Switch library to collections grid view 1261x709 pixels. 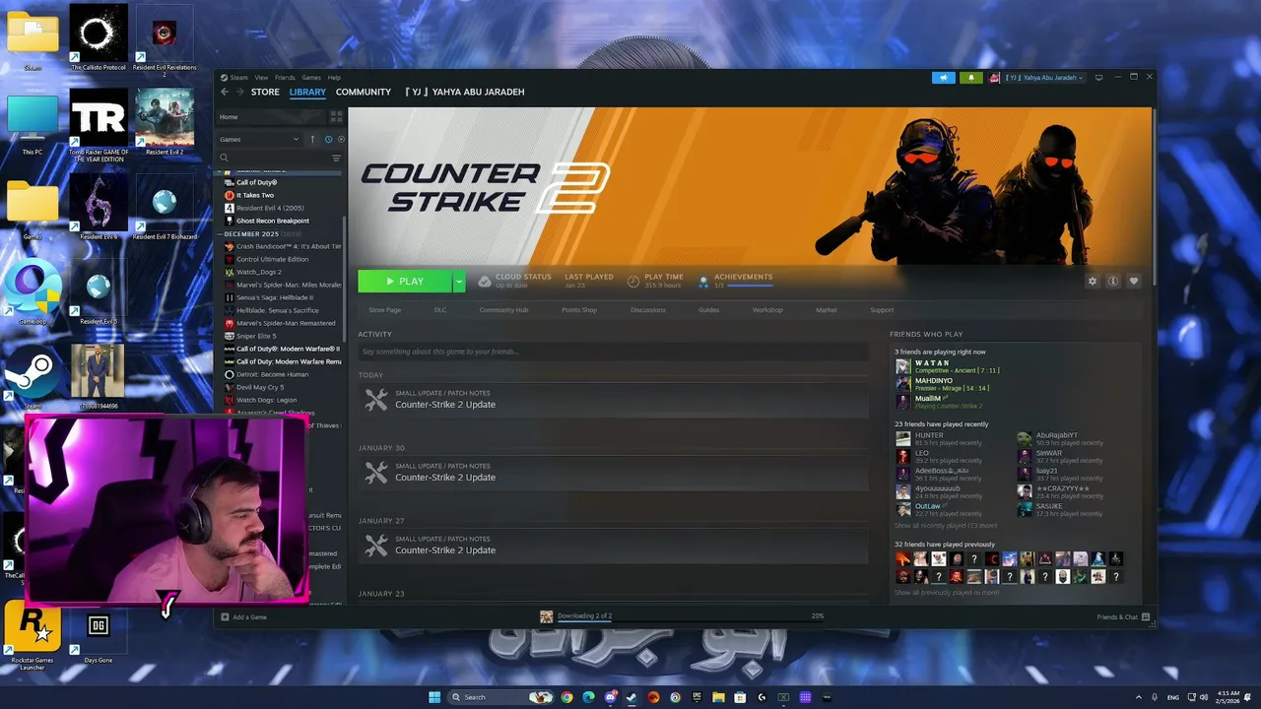336,116
